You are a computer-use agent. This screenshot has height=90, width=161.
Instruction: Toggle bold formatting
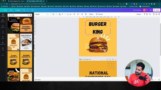[62, 14]
